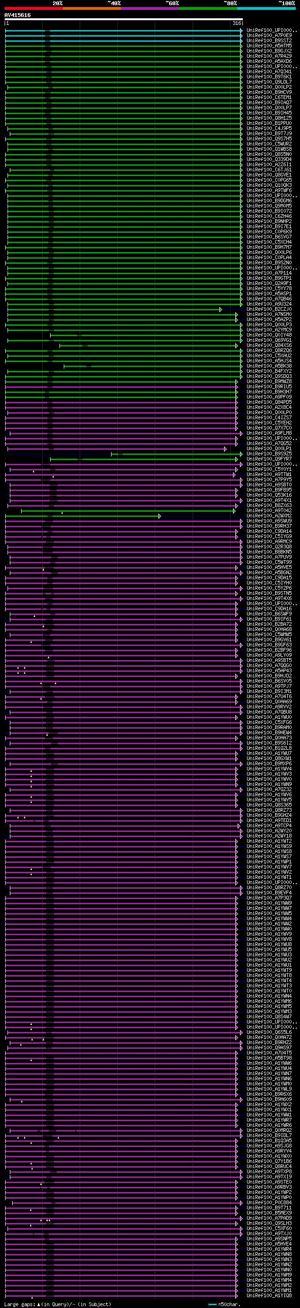Click hit label UniRef100_Q7Y1B6
300x1308 pixels.
coord(269,1161)
